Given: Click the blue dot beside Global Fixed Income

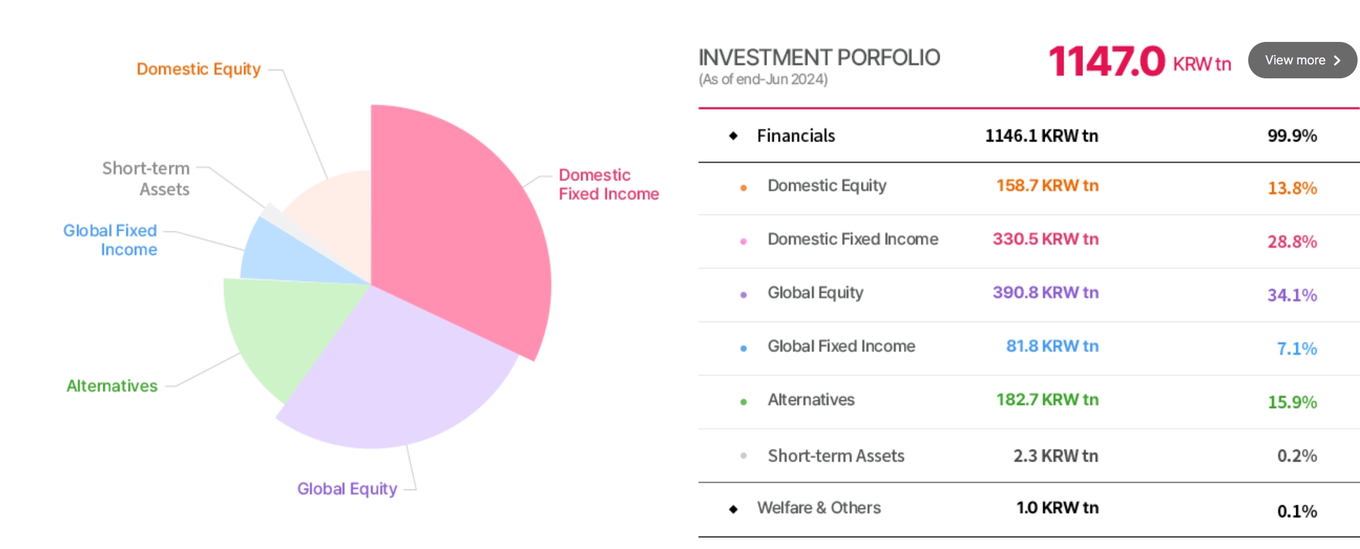Looking at the screenshot, I should click(x=743, y=348).
